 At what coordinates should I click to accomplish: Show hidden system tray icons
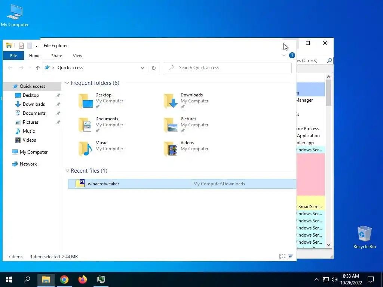[x=316, y=280]
